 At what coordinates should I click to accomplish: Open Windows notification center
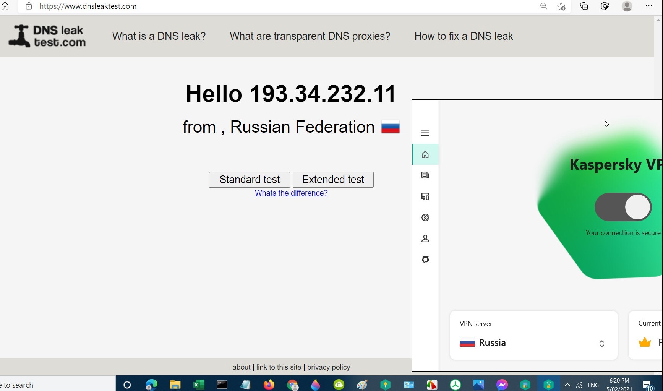tap(647, 385)
